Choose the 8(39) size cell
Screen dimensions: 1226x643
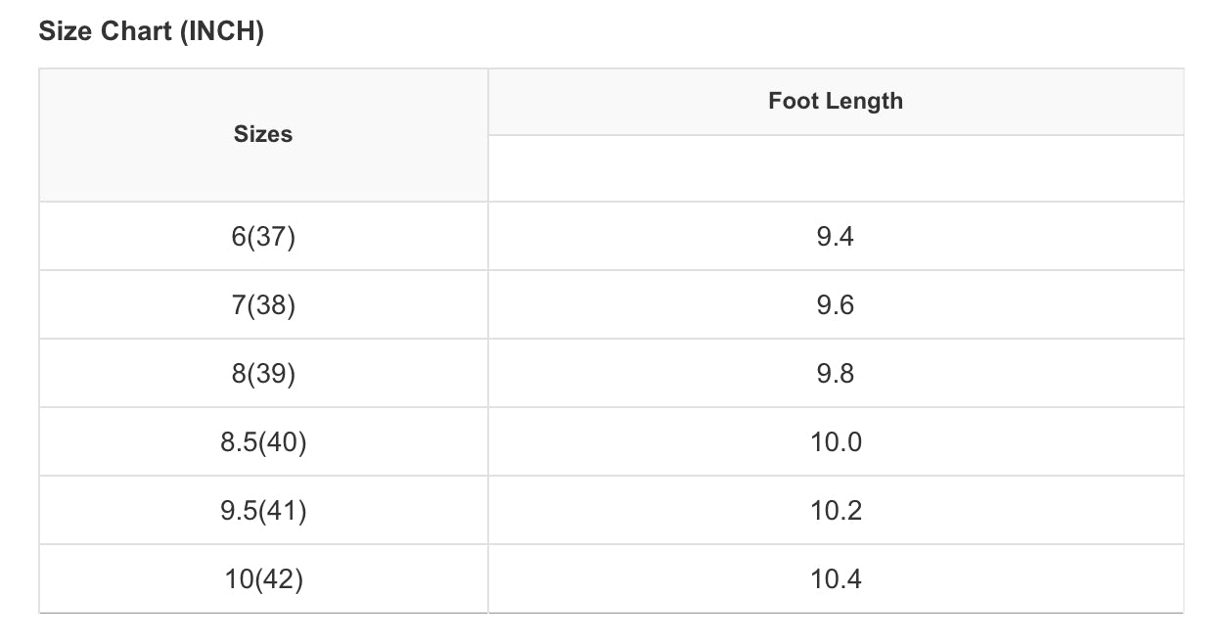point(263,374)
